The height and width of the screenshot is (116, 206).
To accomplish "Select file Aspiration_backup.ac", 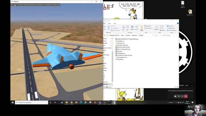I will (122, 45).
